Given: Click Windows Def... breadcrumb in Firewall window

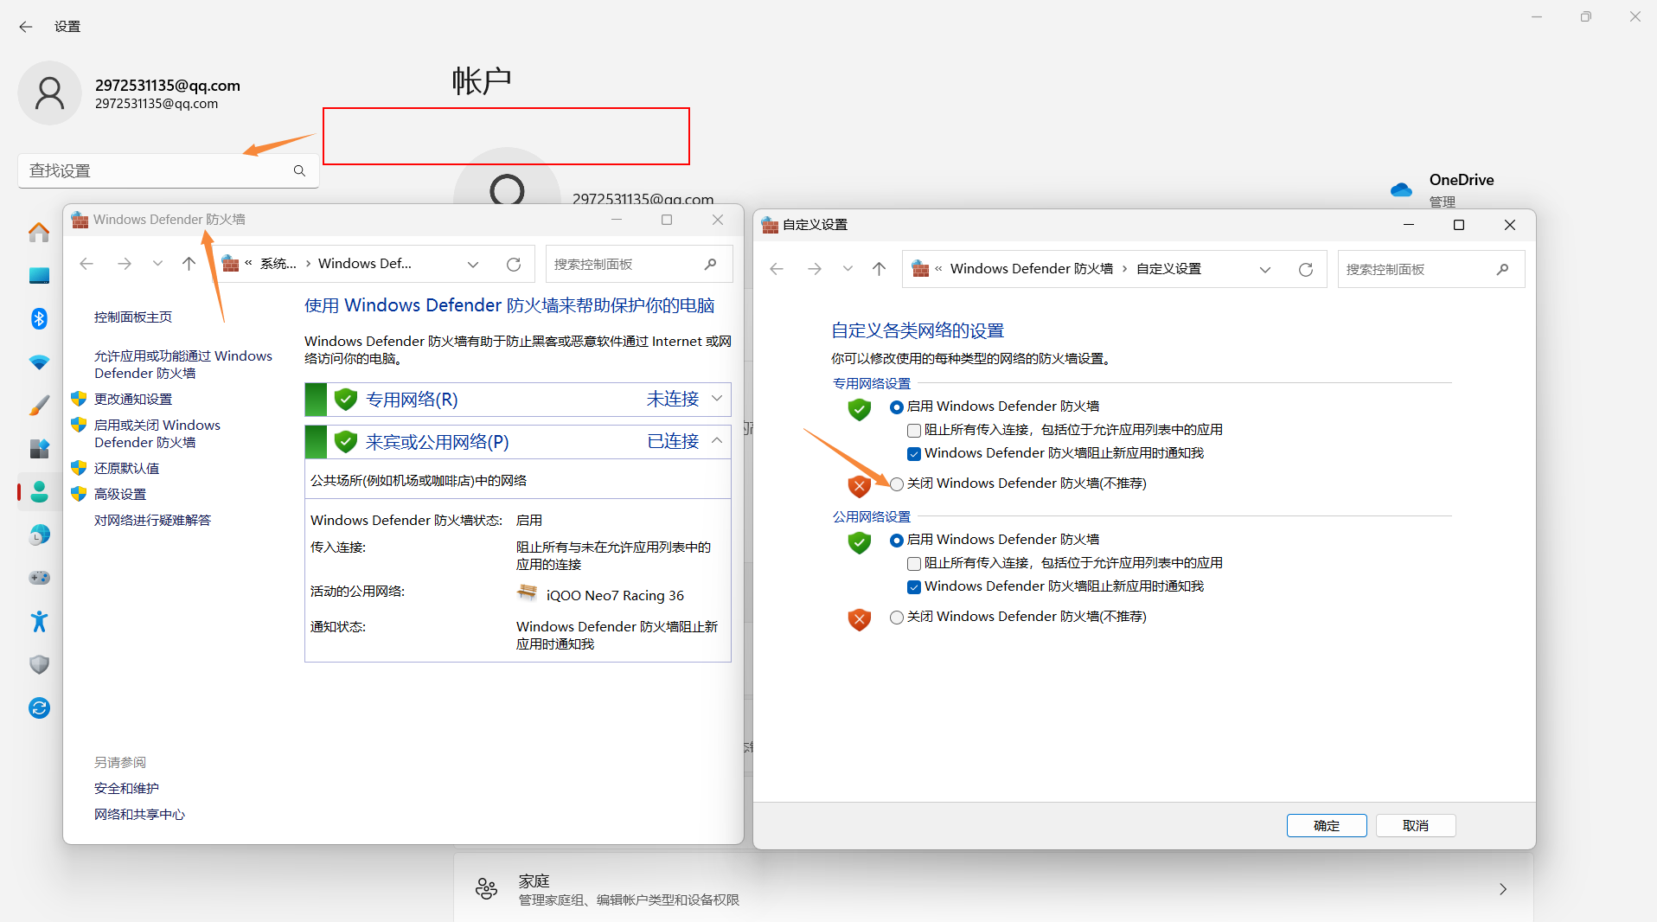Looking at the screenshot, I should (x=365, y=264).
